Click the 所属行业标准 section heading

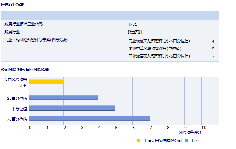click(12, 5)
